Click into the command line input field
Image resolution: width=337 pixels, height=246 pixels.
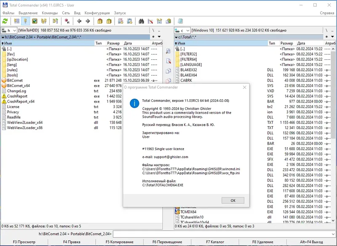[x=222, y=234]
